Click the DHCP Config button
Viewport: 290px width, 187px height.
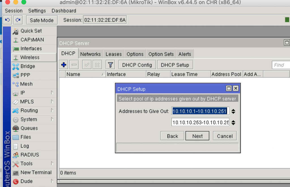[137, 65]
